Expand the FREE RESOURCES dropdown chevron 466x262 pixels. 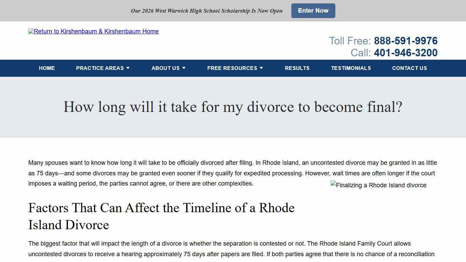point(261,68)
